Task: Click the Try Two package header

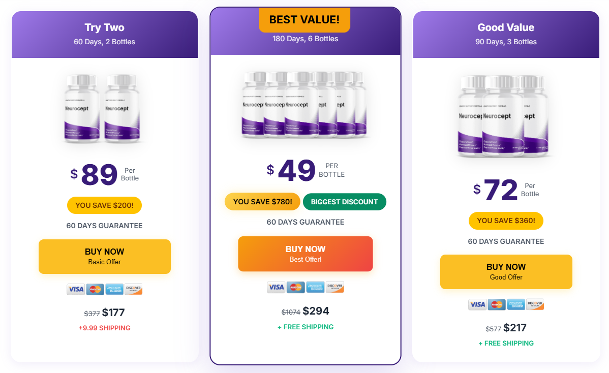Action: (x=104, y=27)
